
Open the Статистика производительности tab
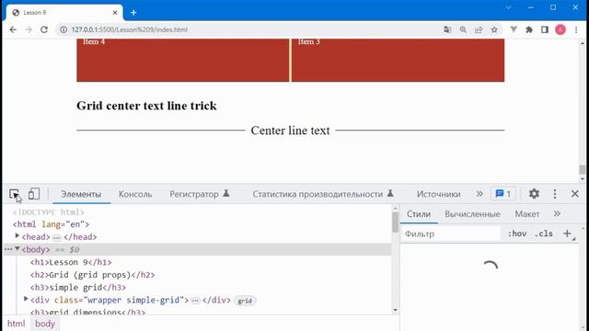[323, 194]
